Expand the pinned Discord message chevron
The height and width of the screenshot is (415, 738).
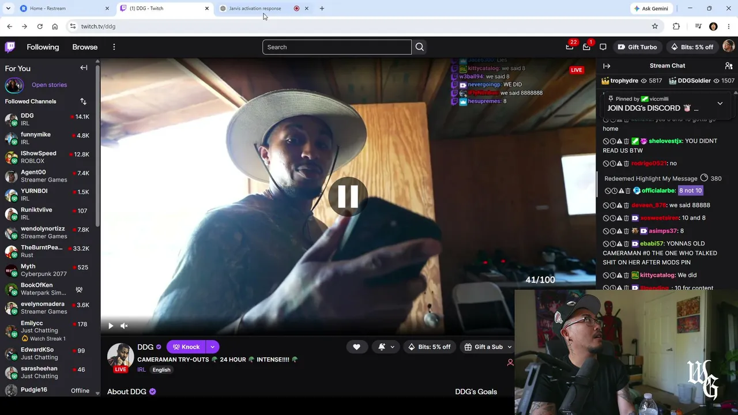click(x=720, y=104)
